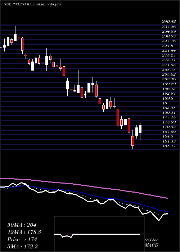This screenshot has height=252, width=180.
Task: Click the 234.09 price axis label
Action: [169, 31]
